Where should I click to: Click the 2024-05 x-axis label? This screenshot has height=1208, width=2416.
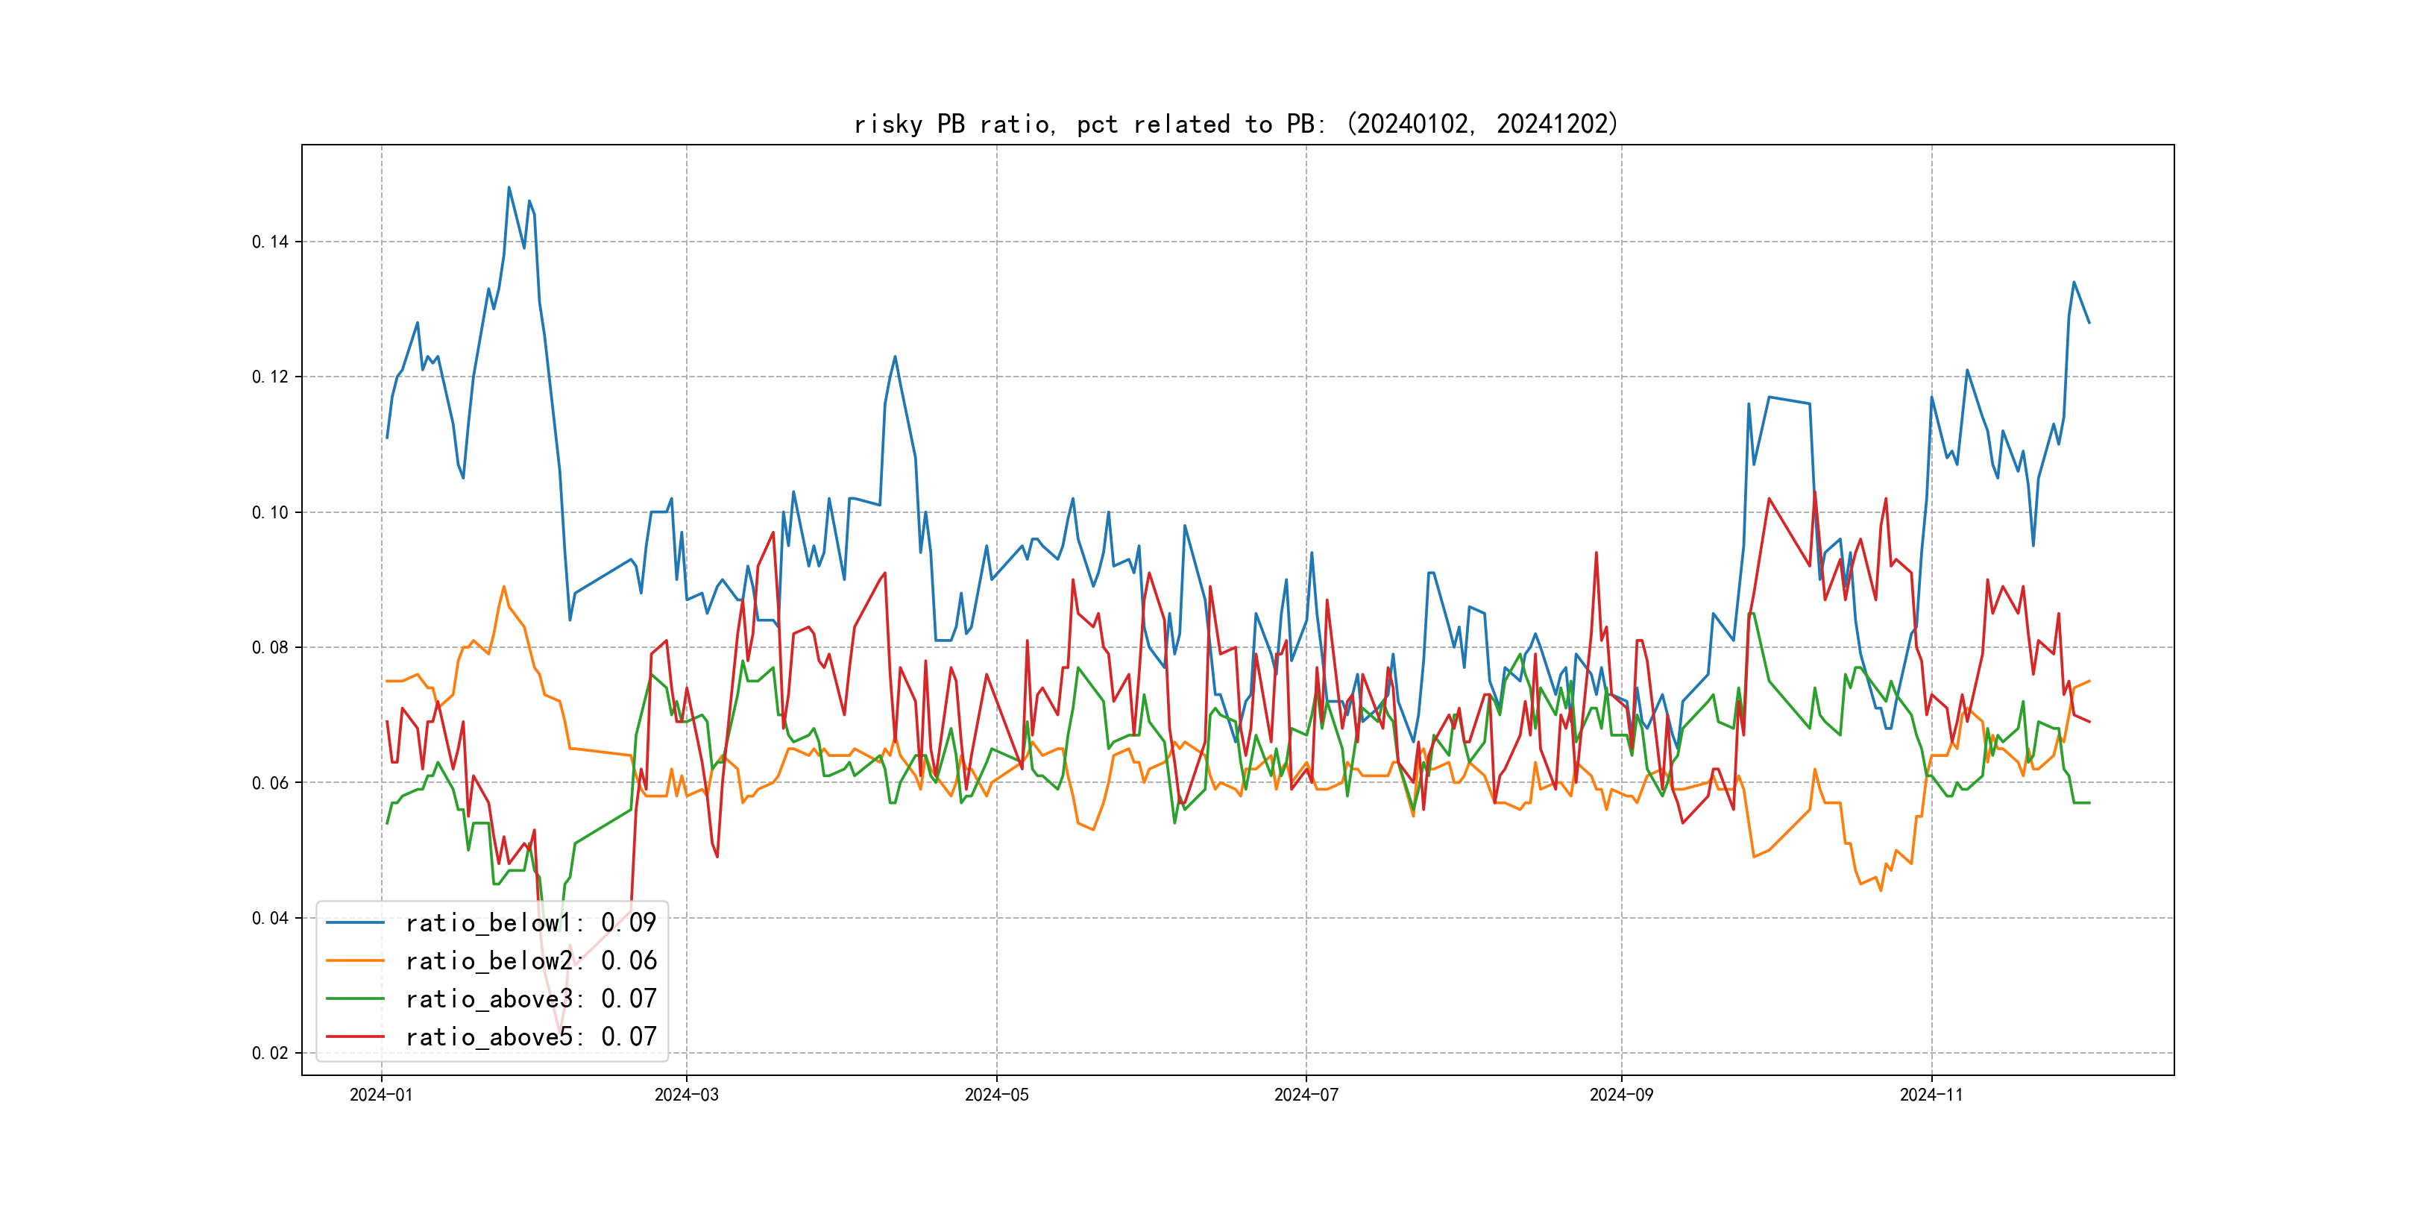click(996, 1095)
